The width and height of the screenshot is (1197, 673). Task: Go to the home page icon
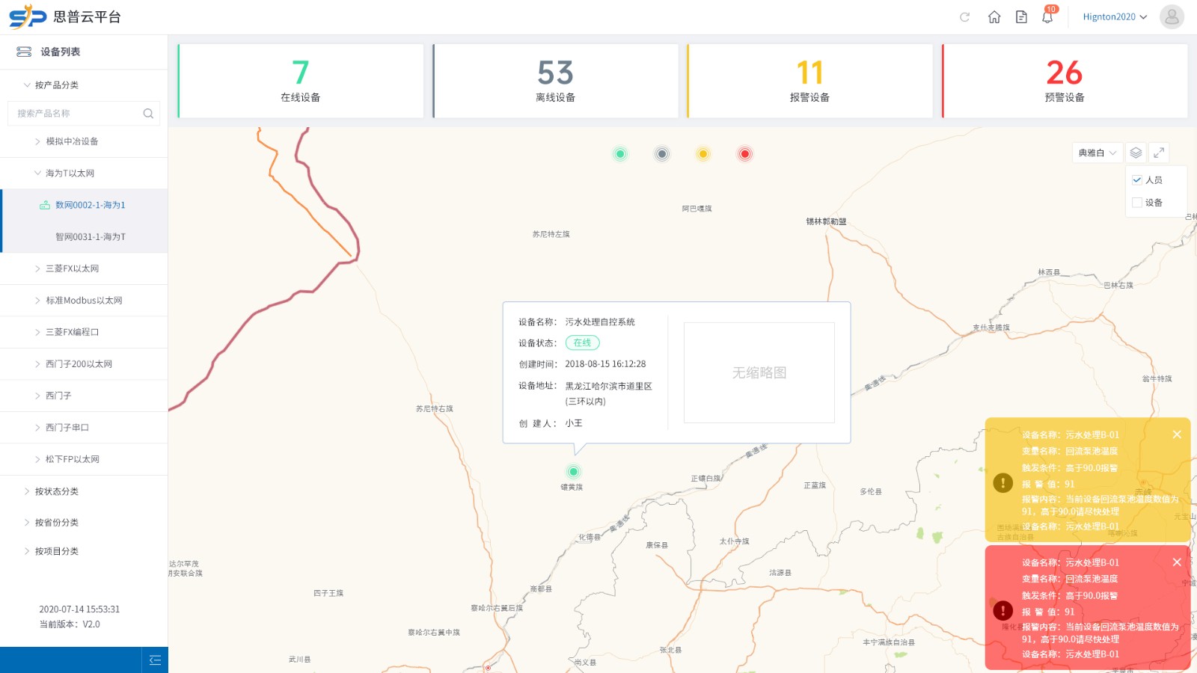coord(994,17)
